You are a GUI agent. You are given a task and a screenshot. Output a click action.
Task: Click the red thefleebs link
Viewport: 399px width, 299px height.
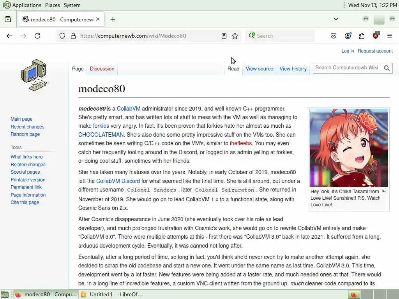click(240, 143)
